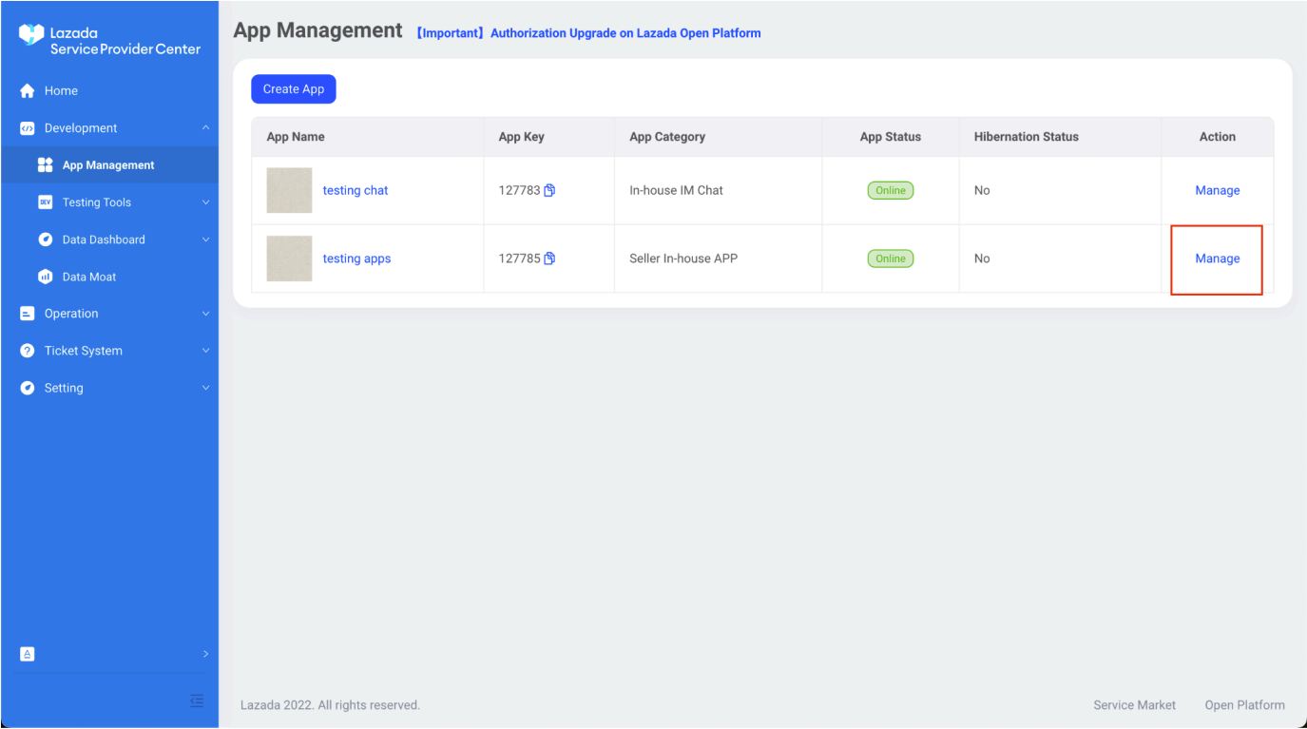Click copy icon next to App Key 127783

pos(549,190)
